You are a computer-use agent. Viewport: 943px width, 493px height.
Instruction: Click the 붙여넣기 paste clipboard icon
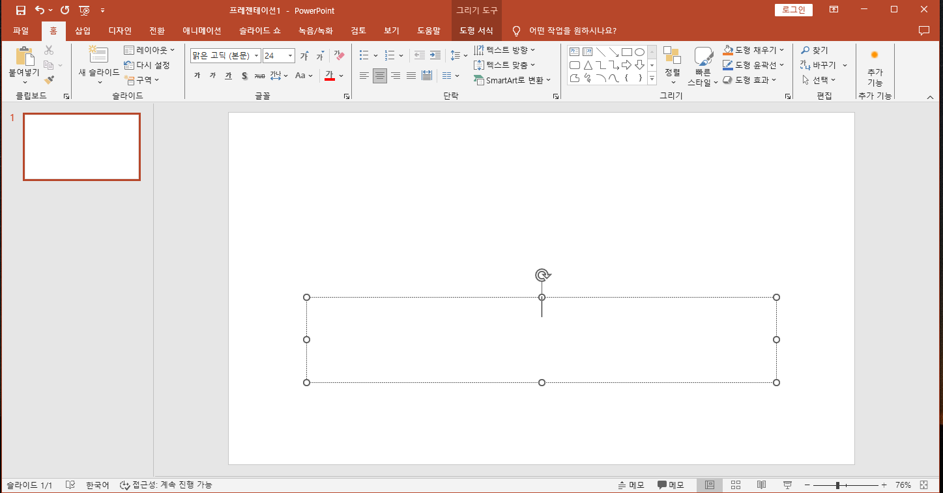pos(25,56)
